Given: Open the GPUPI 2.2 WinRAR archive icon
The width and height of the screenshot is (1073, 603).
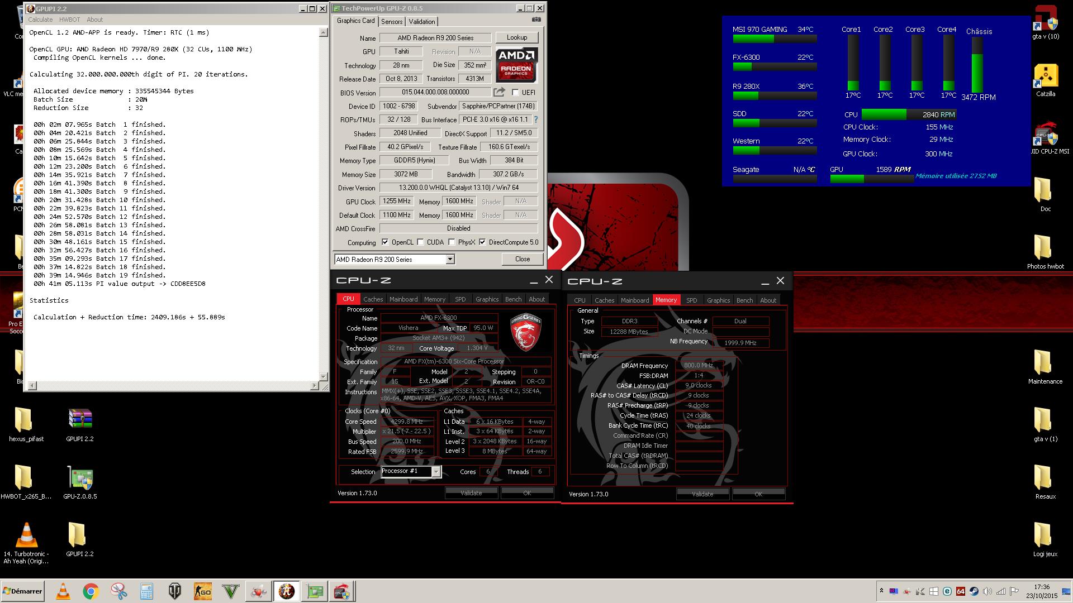Looking at the screenshot, I should click(80, 424).
